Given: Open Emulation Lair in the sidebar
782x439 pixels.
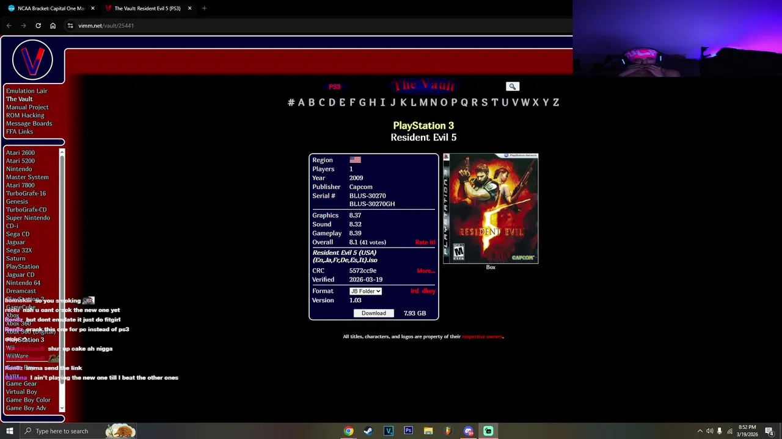Looking at the screenshot, I should tap(26, 91).
